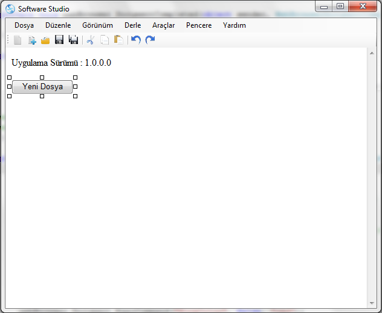The height and width of the screenshot is (313, 382).
Task: Open the Düzenle menu
Action: 58,25
